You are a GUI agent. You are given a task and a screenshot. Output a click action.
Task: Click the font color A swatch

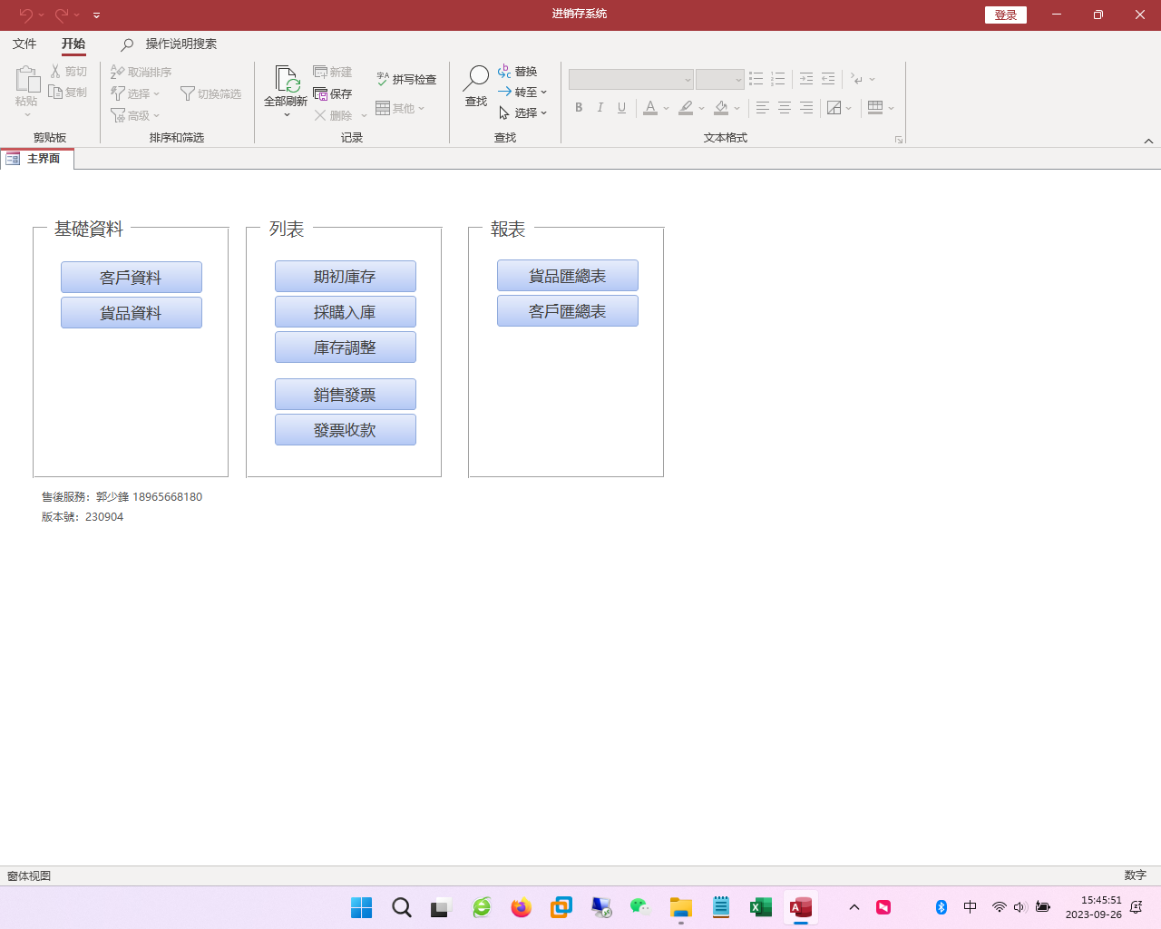click(650, 108)
